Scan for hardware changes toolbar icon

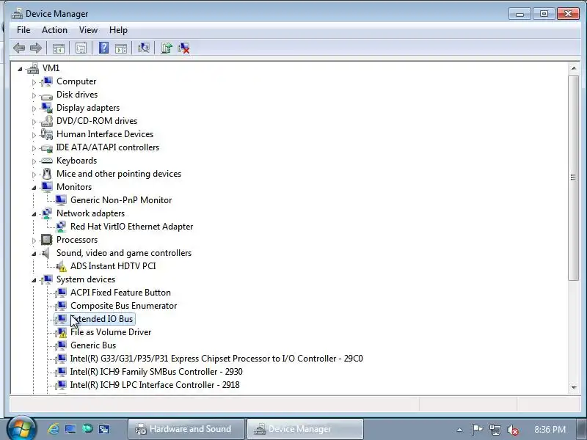click(144, 48)
